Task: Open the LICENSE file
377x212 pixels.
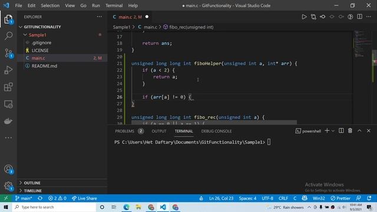Action: point(40,51)
